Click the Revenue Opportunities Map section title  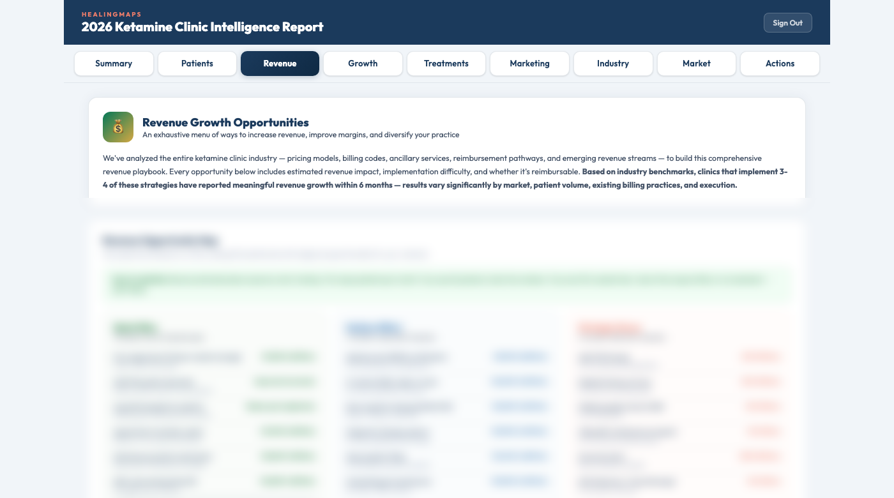coord(160,241)
